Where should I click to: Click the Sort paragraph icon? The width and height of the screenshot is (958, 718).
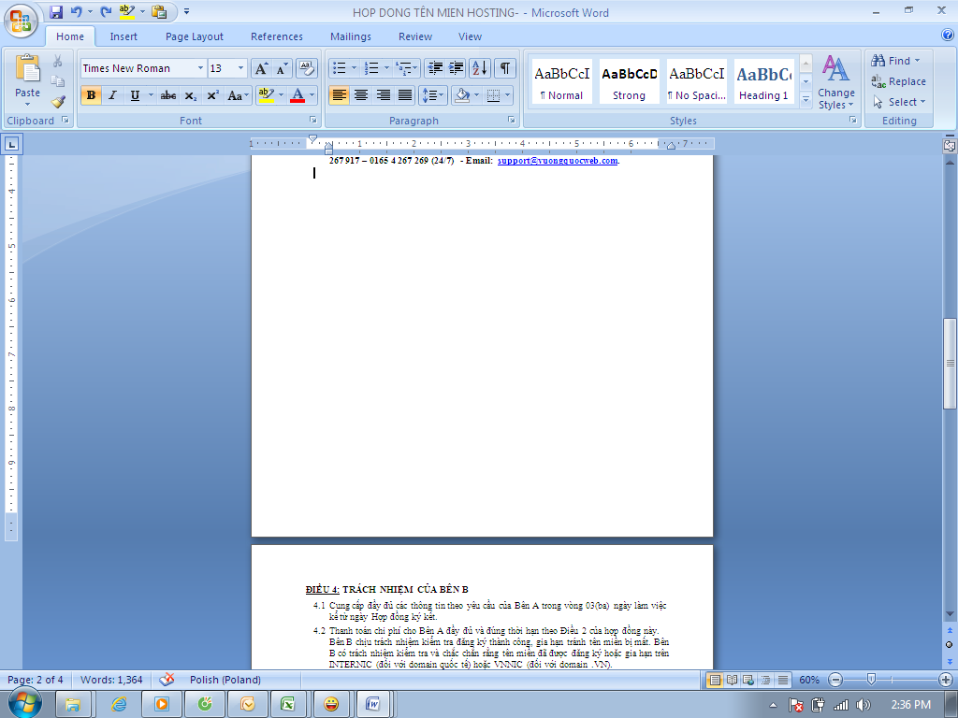[479, 68]
